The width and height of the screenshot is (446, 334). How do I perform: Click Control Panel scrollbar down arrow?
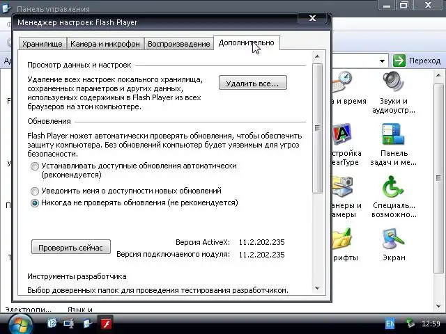pos(438,306)
